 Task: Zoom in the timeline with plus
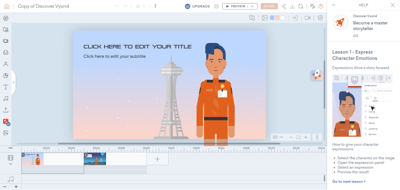(16, 187)
